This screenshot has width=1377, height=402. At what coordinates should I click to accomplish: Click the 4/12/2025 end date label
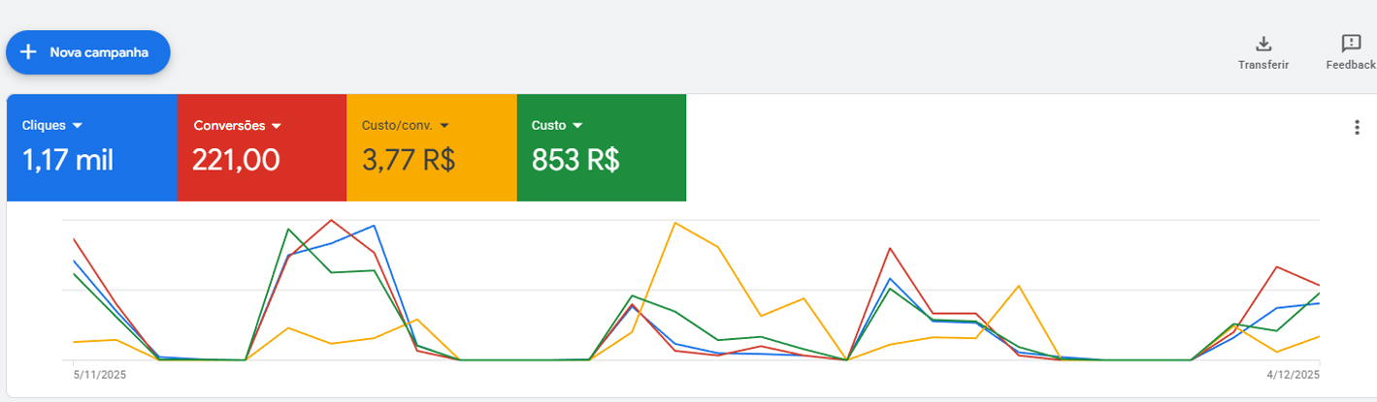[1294, 374]
